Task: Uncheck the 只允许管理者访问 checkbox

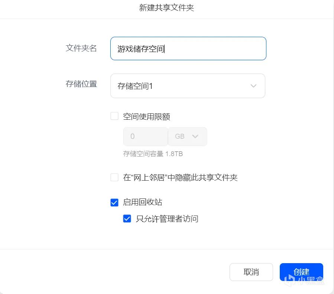Action: 127,219
